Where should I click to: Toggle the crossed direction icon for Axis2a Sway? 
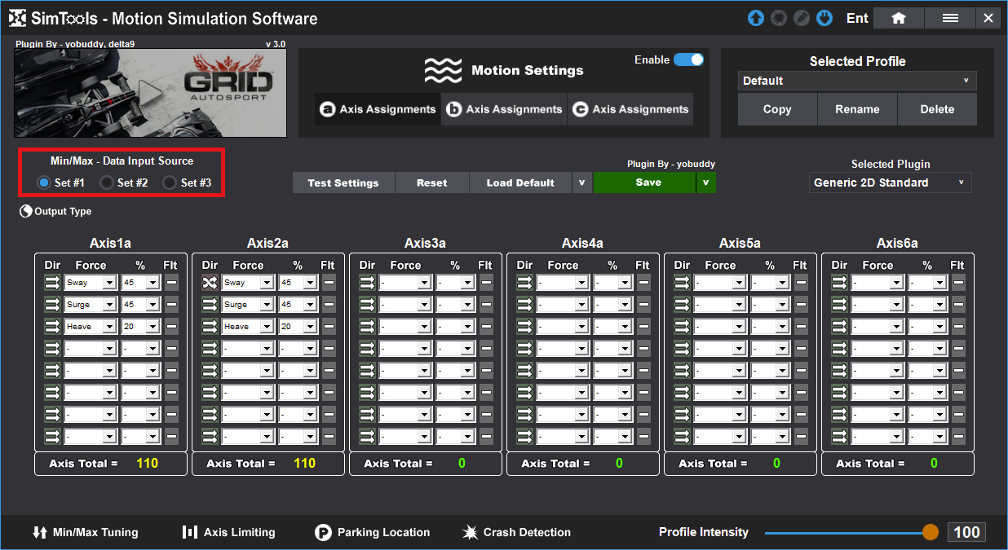click(x=210, y=283)
